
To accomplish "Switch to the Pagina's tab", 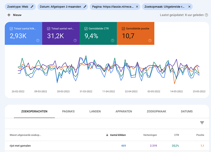I will coord(68,112).
